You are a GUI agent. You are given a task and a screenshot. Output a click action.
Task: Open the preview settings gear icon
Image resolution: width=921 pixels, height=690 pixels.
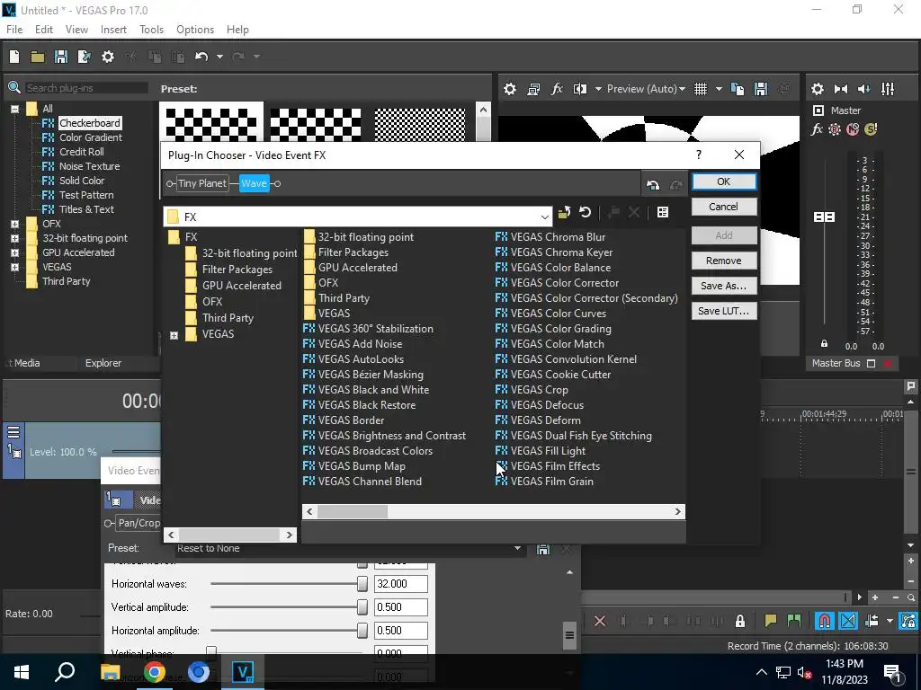click(x=510, y=89)
